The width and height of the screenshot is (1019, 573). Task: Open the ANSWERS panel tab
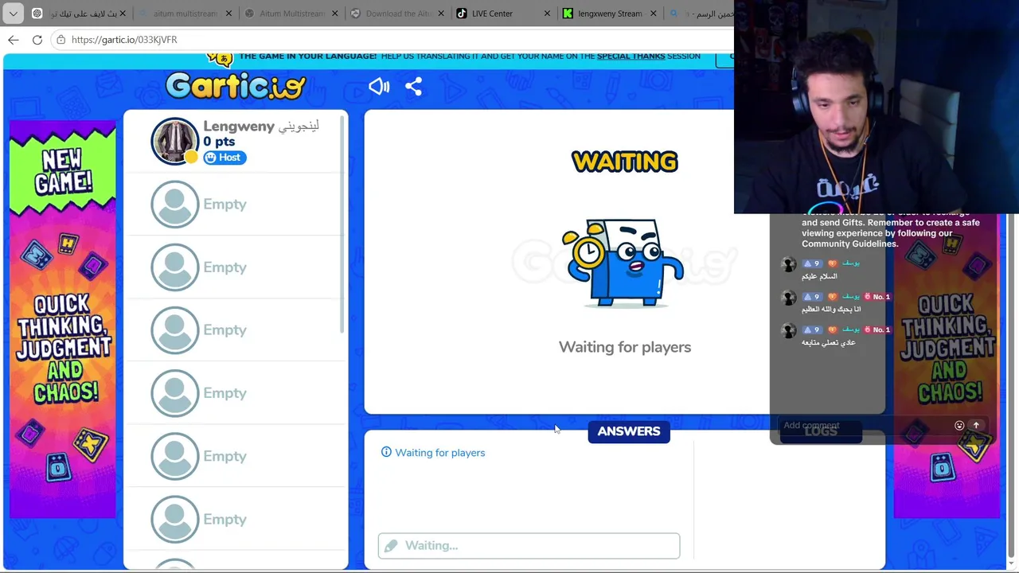coord(629,431)
